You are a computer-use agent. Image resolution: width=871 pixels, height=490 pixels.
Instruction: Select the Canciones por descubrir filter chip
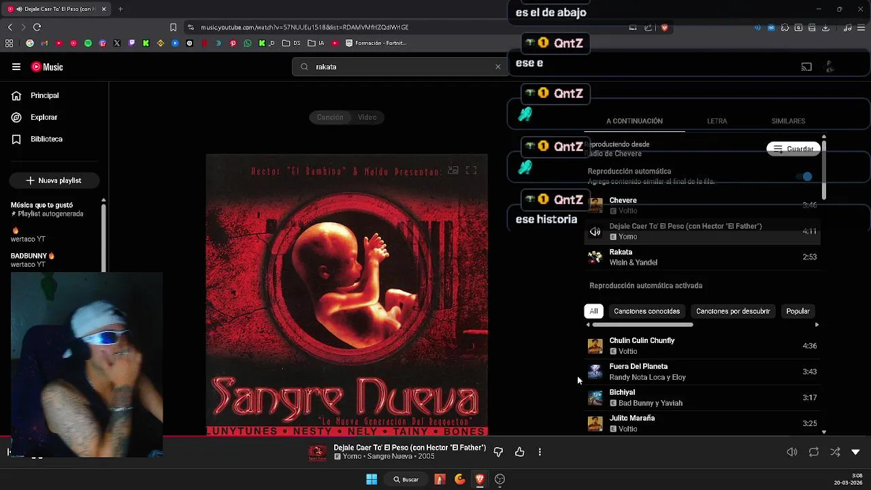(733, 311)
